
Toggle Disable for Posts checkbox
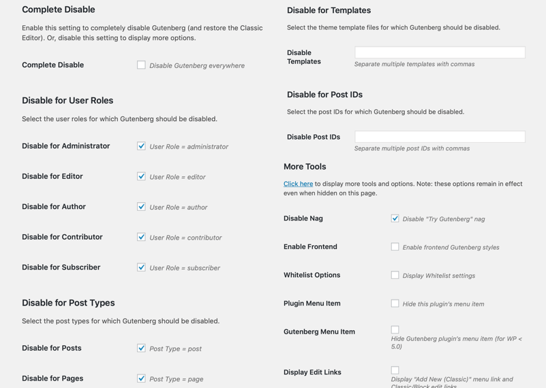pyautogui.click(x=141, y=348)
